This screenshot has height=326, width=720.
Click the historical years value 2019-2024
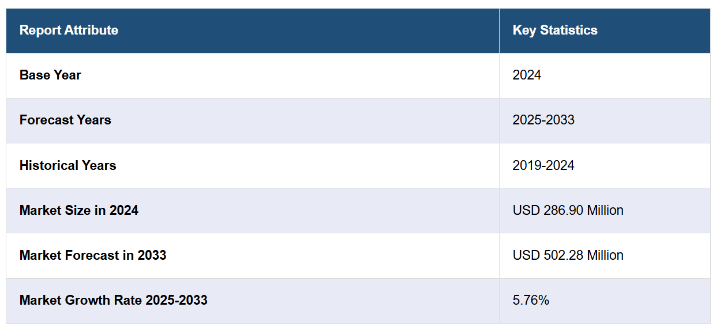pyautogui.click(x=543, y=165)
